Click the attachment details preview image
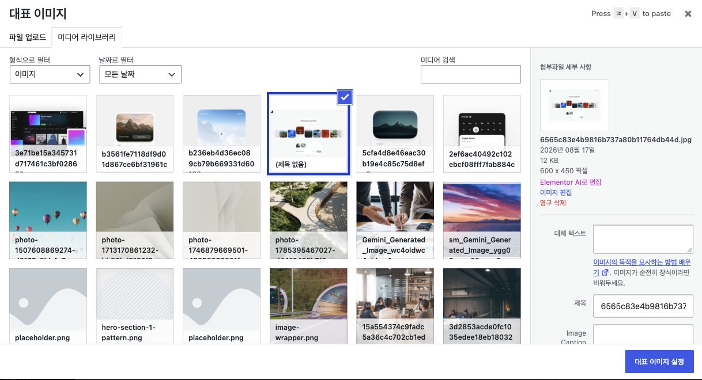Image resolution: width=702 pixels, height=380 pixels. point(575,105)
